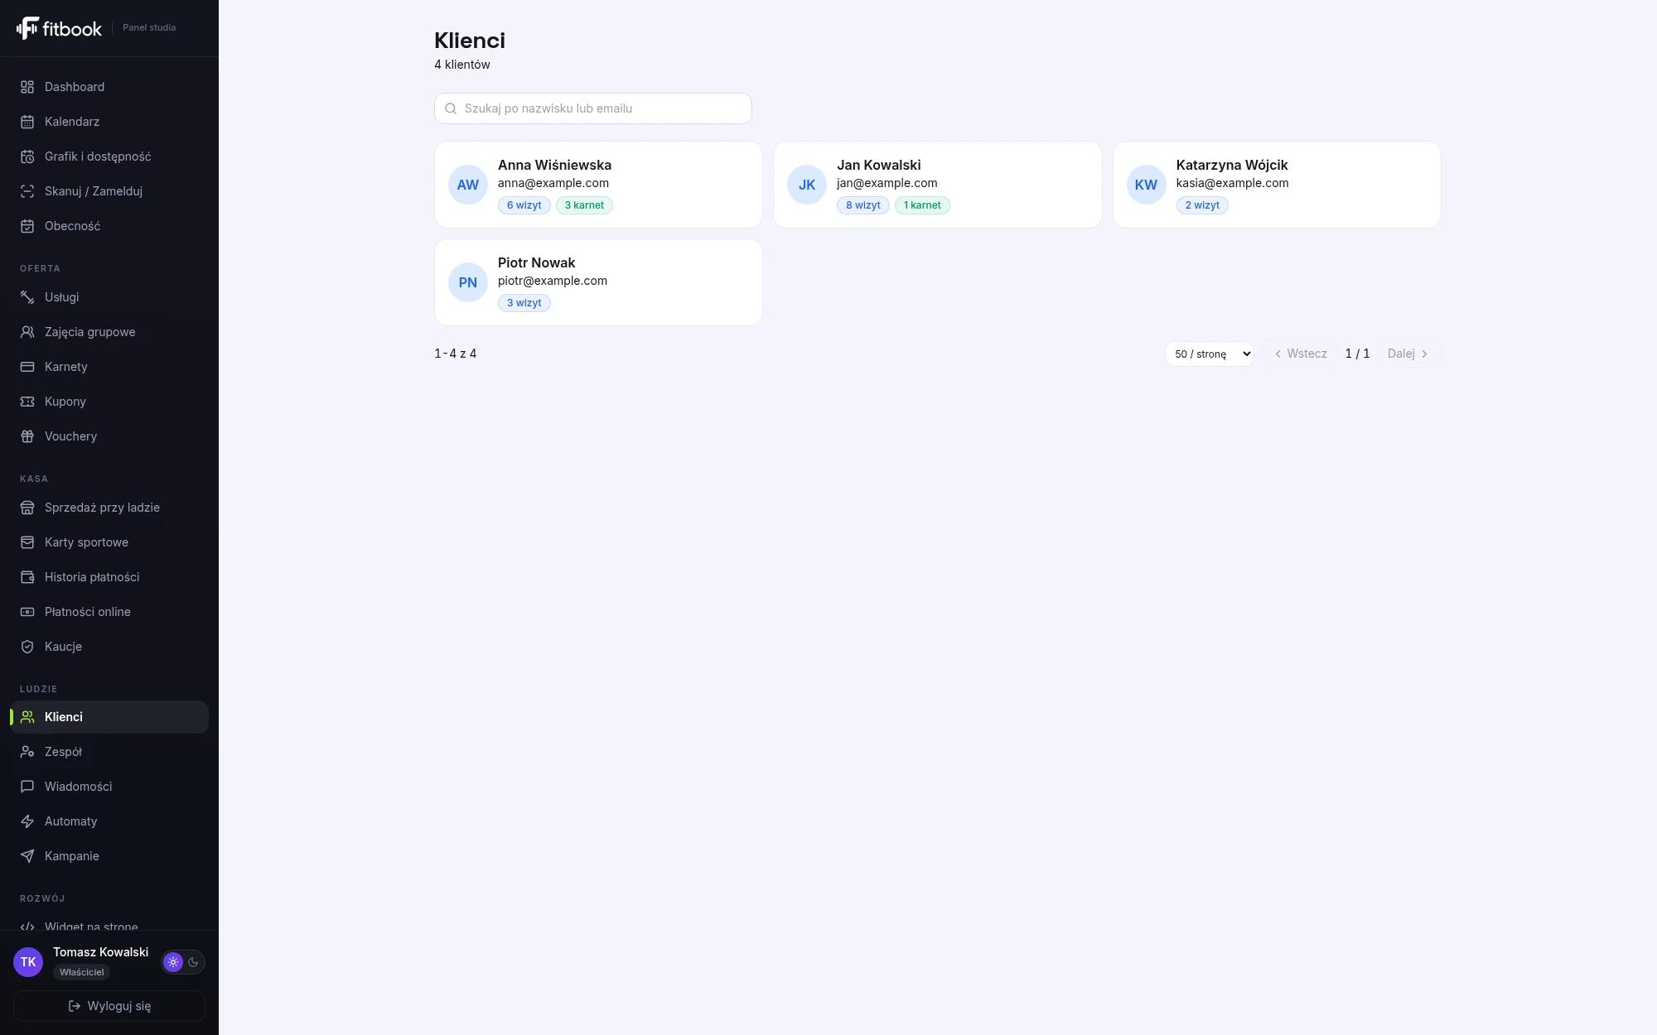The height and width of the screenshot is (1035, 1657).
Task: Open the Kupony ticket icon
Action: click(x=27, y=402)
